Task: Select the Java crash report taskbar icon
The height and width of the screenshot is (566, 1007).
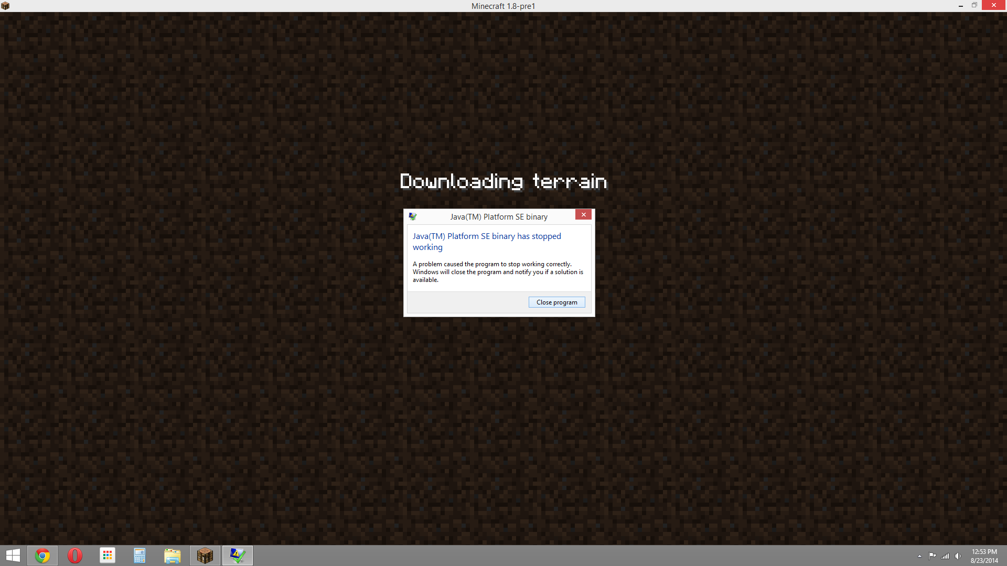Action: [237, 556]
